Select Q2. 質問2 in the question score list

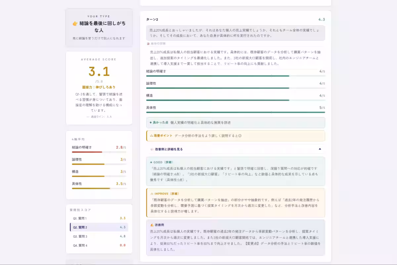[x=99, y=227]
